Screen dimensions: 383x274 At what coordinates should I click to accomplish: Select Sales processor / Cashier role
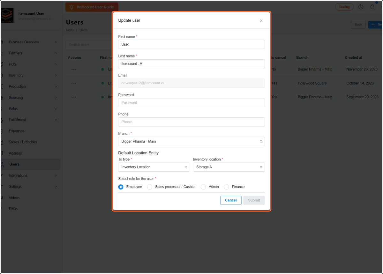click(x=149, y=187)
